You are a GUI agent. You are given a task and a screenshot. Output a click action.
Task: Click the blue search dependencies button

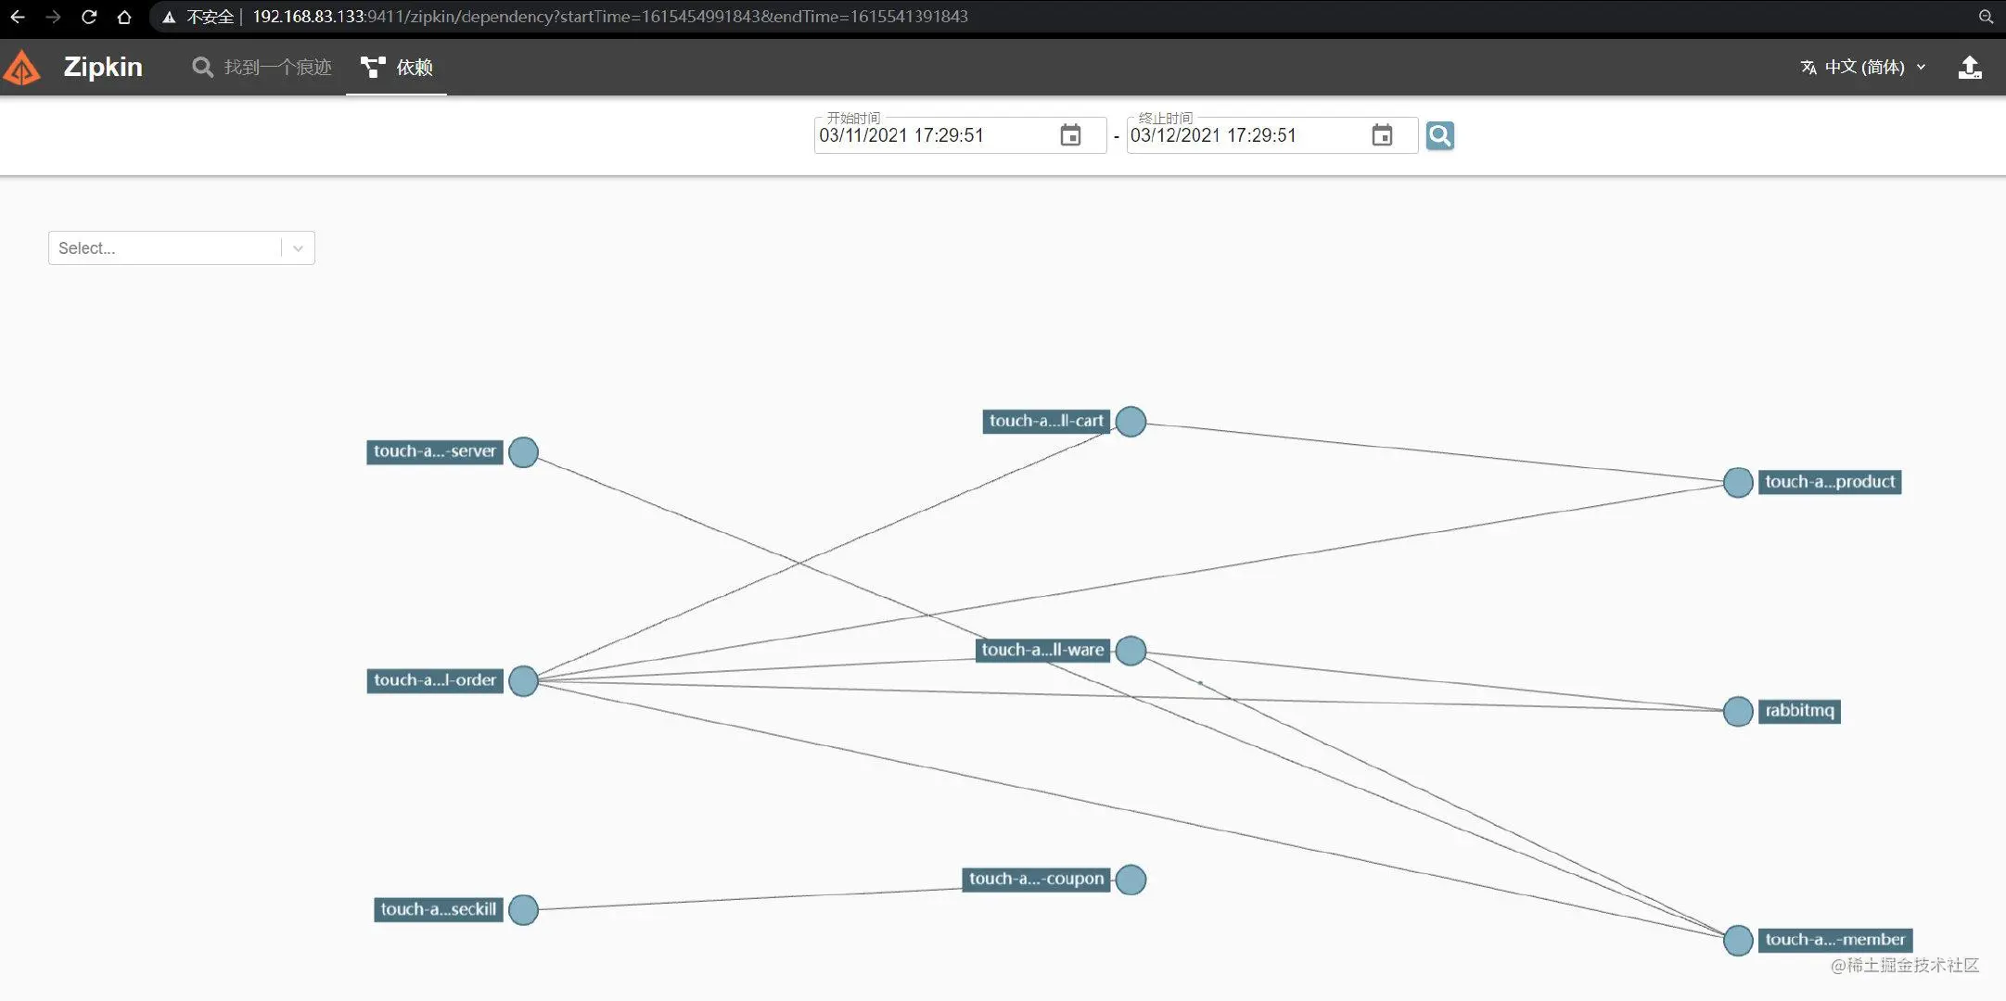point(1439,135)
